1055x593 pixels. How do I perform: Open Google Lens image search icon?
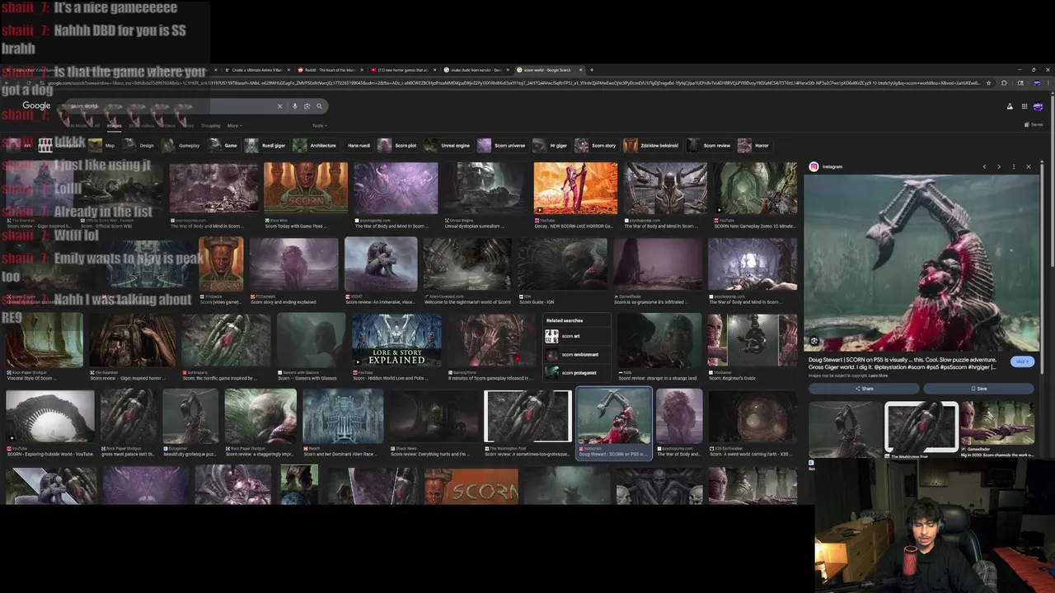click(307, 106)
